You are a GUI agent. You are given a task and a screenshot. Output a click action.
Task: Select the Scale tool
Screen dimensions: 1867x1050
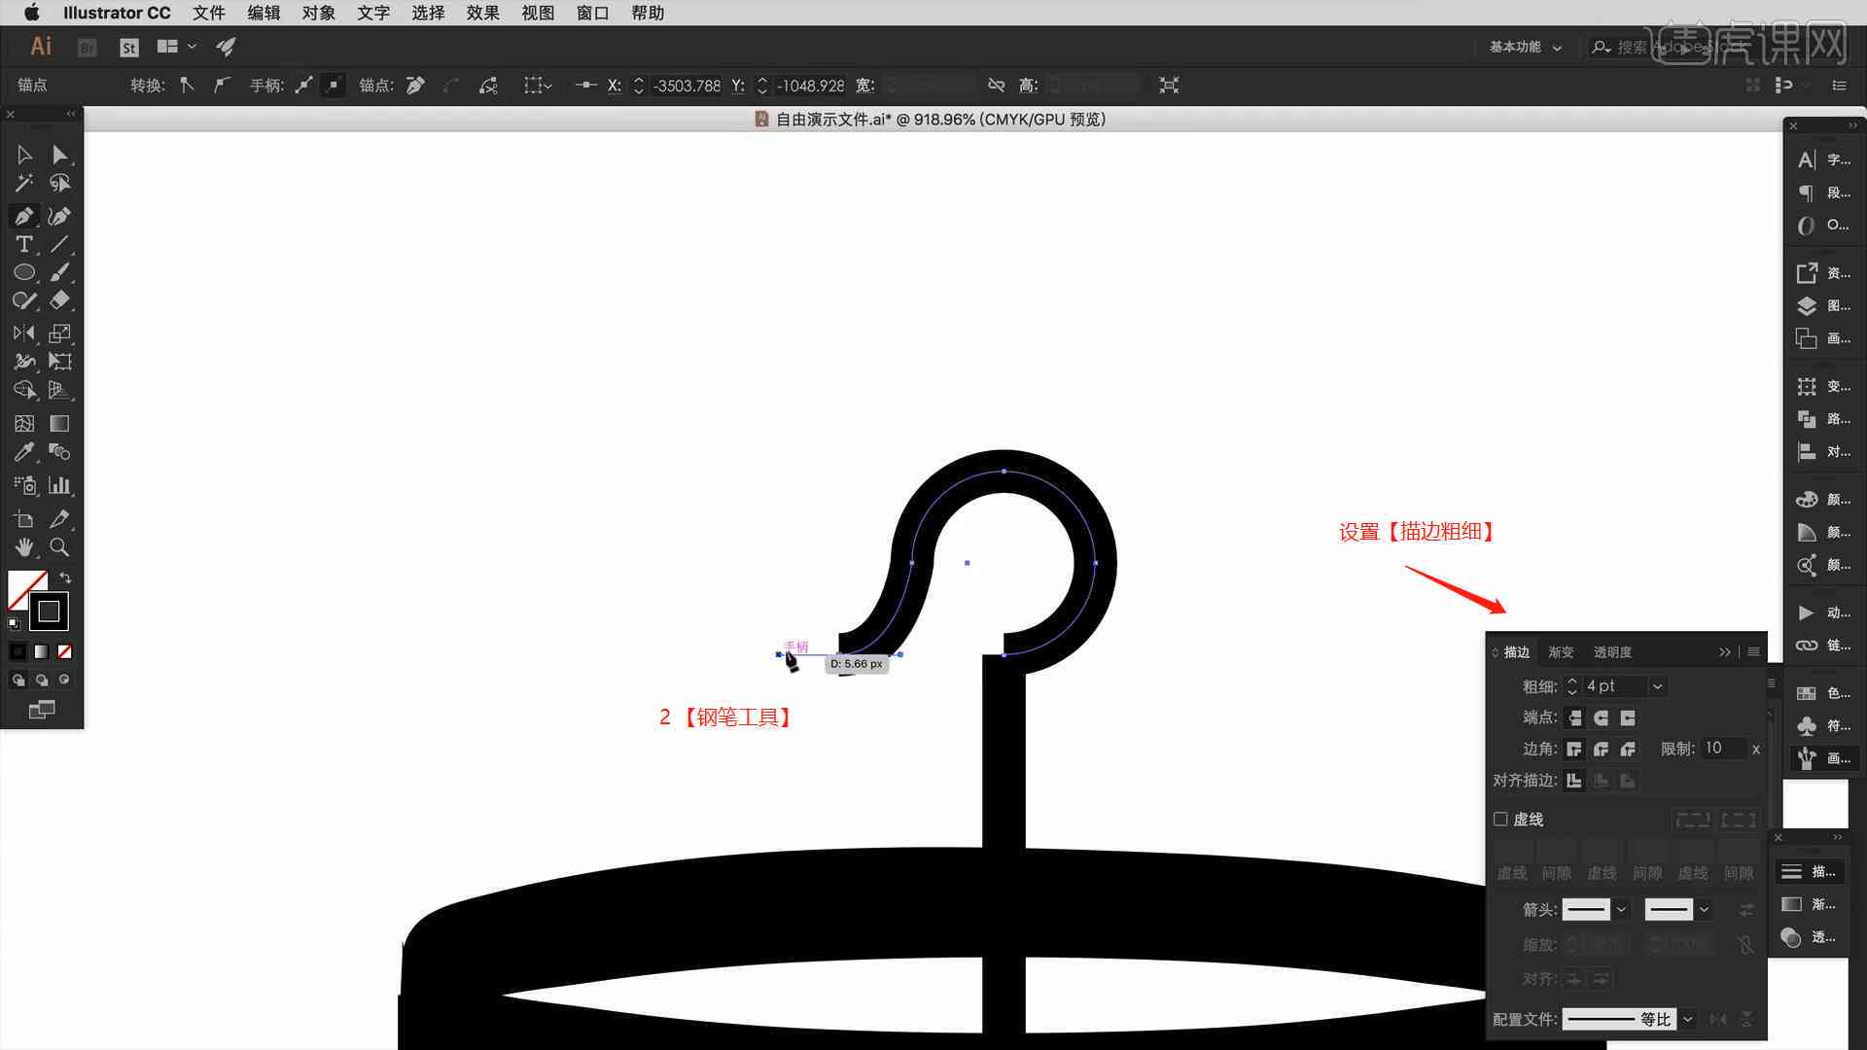[x=59, y=333]
